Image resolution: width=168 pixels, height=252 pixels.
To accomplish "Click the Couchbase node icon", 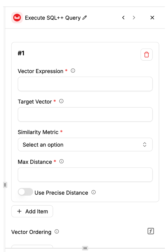I will tap(17, 18).
